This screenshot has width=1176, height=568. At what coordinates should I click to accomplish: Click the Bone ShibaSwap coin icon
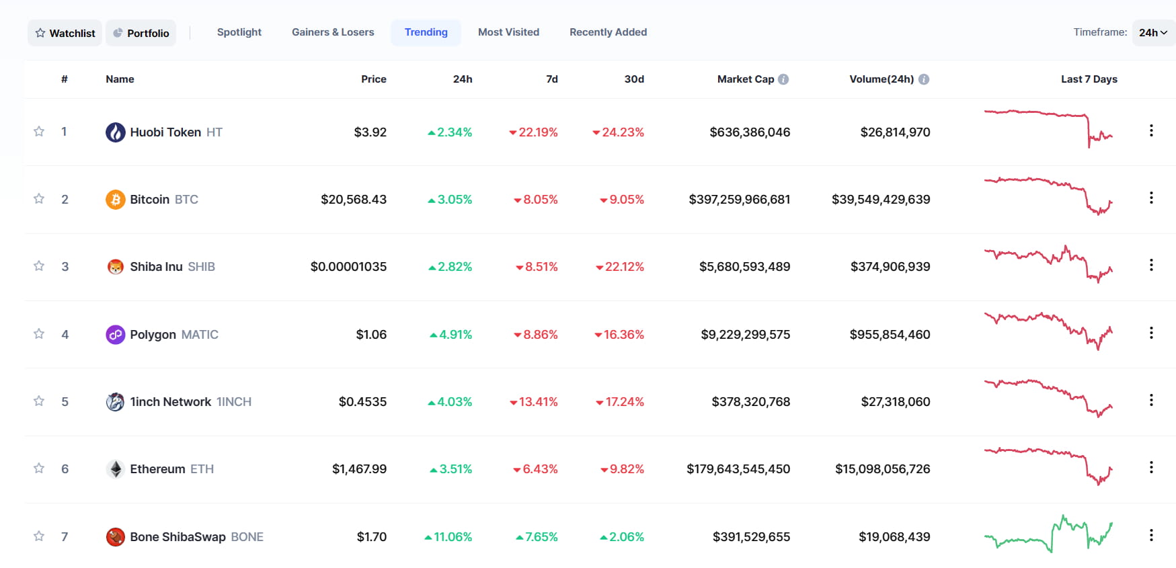(x=116, y=536)
